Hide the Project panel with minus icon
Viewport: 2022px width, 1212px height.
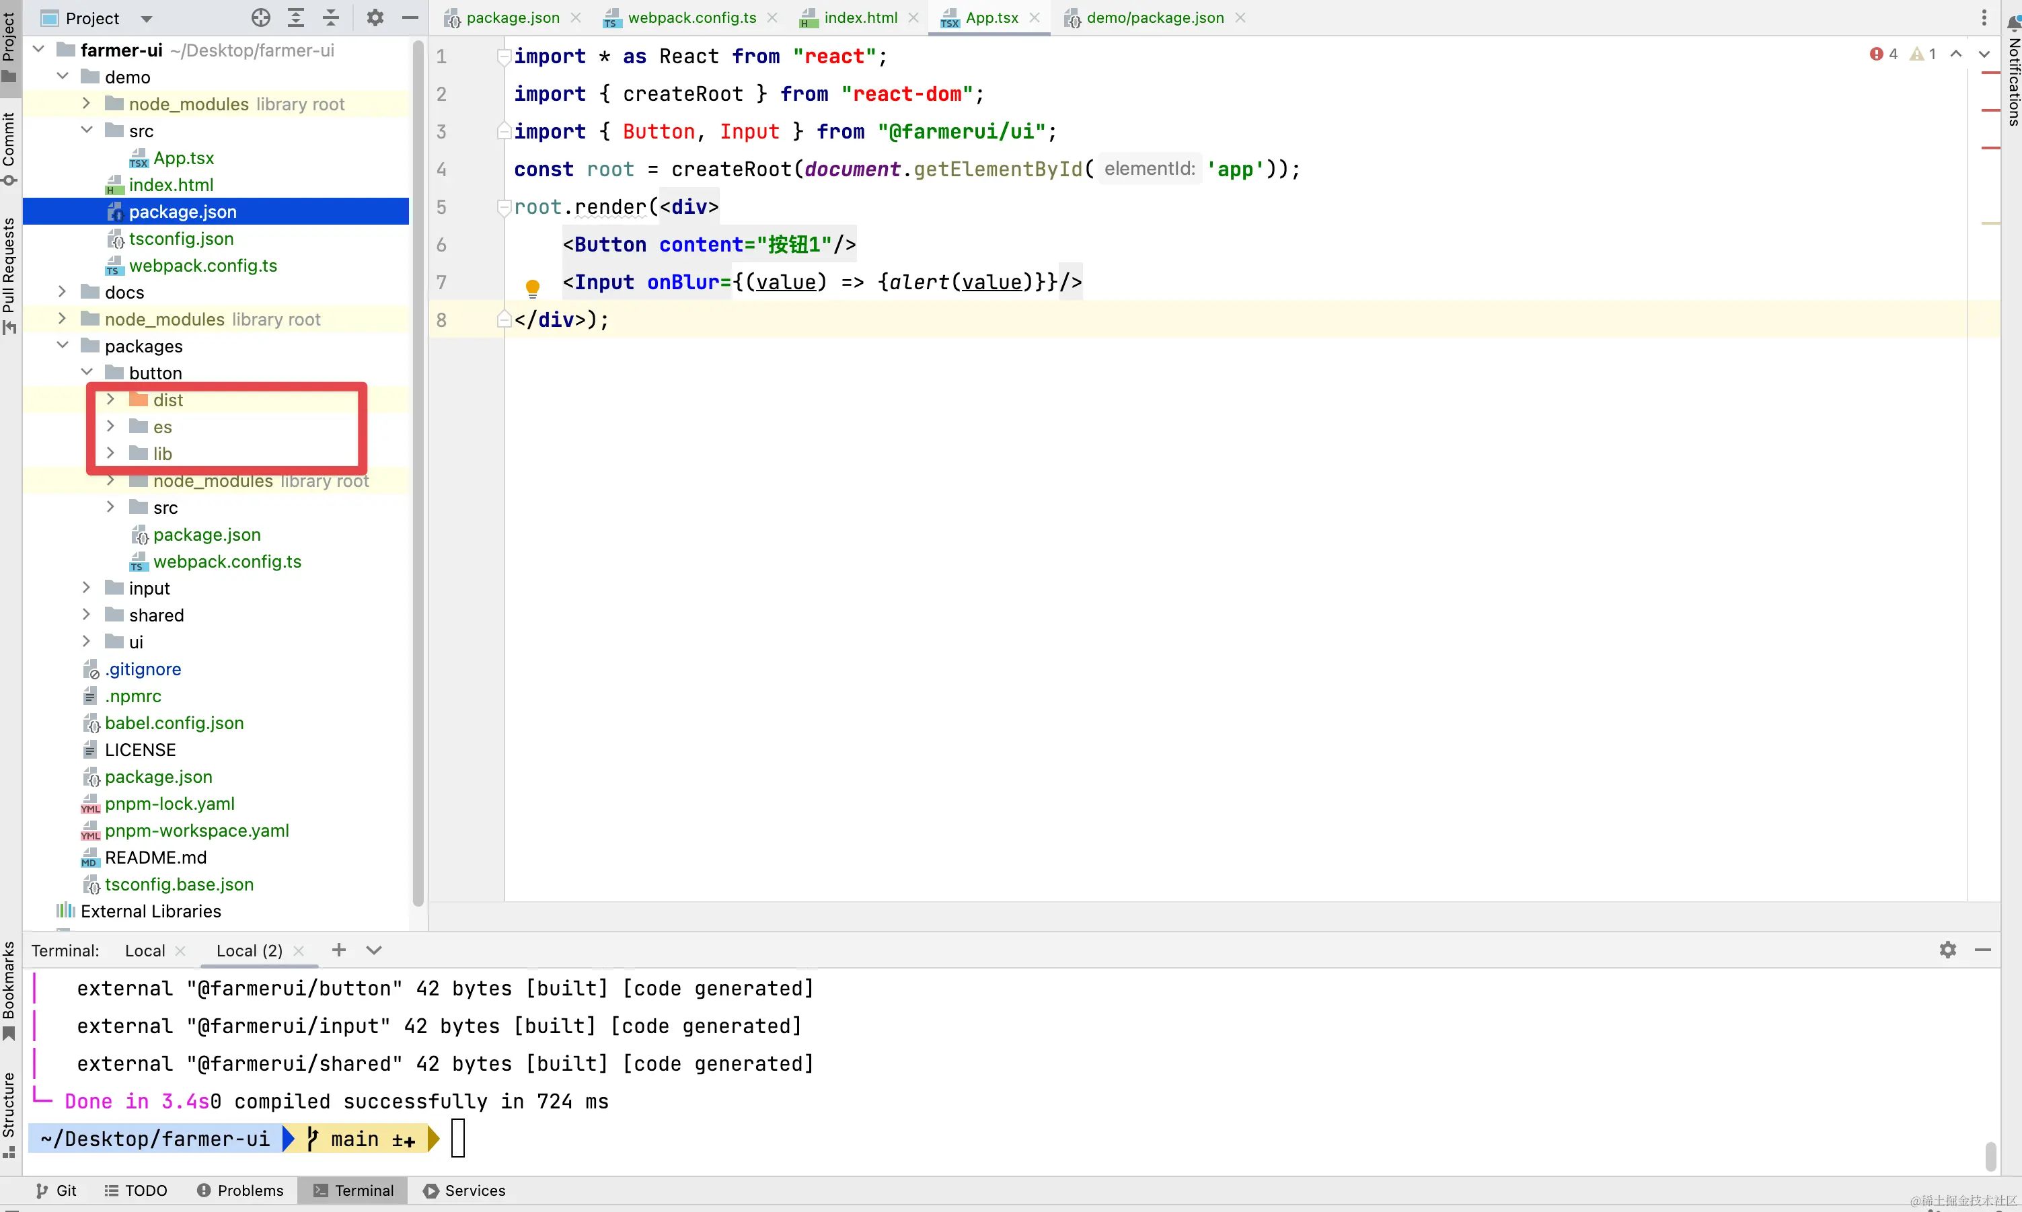[410, 18]
